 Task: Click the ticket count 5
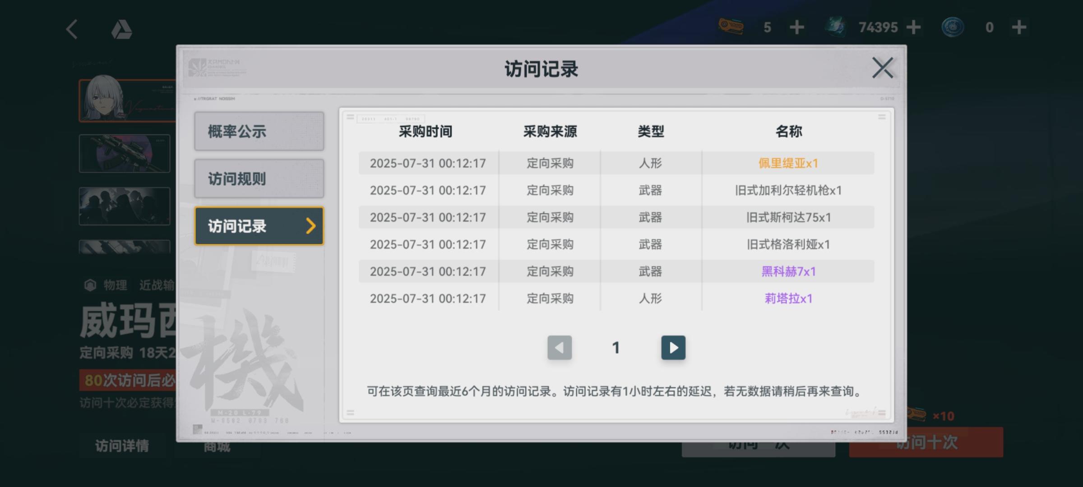767,28
